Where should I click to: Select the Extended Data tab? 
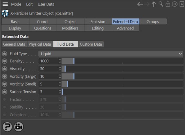point(126,21)
